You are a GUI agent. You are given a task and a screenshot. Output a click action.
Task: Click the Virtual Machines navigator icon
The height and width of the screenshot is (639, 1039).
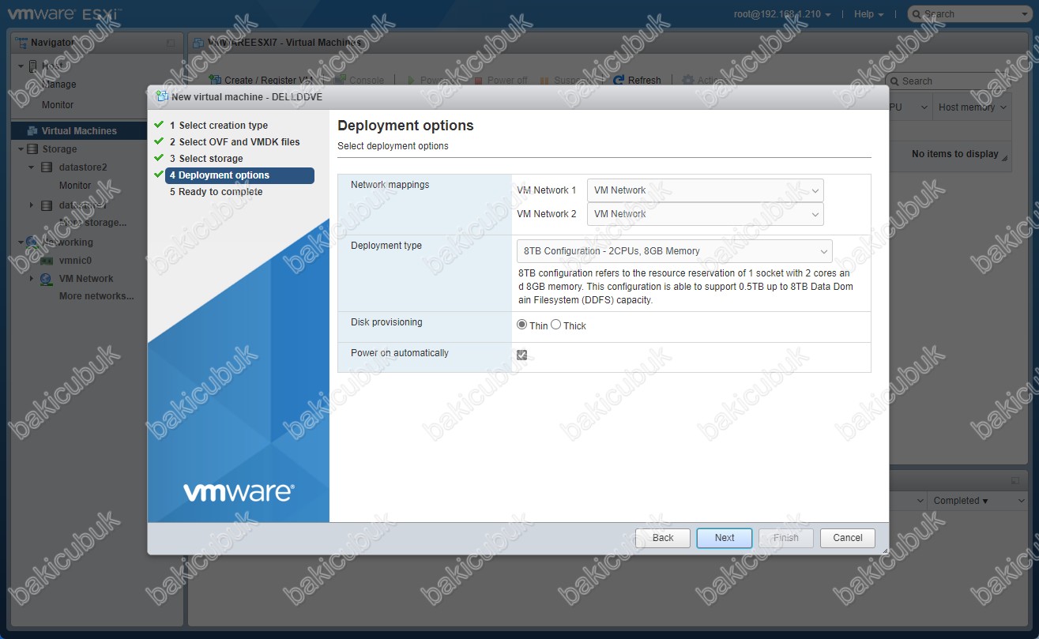tap(32, 131)
